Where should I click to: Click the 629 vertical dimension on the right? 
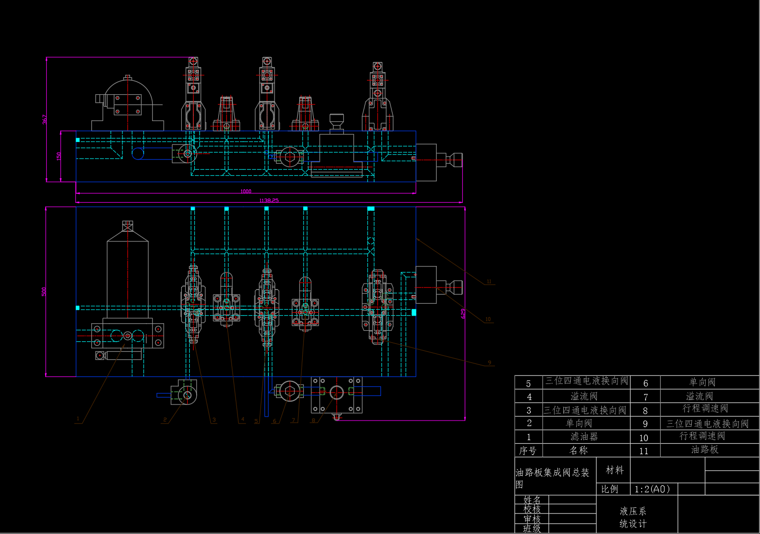[463, 314]
